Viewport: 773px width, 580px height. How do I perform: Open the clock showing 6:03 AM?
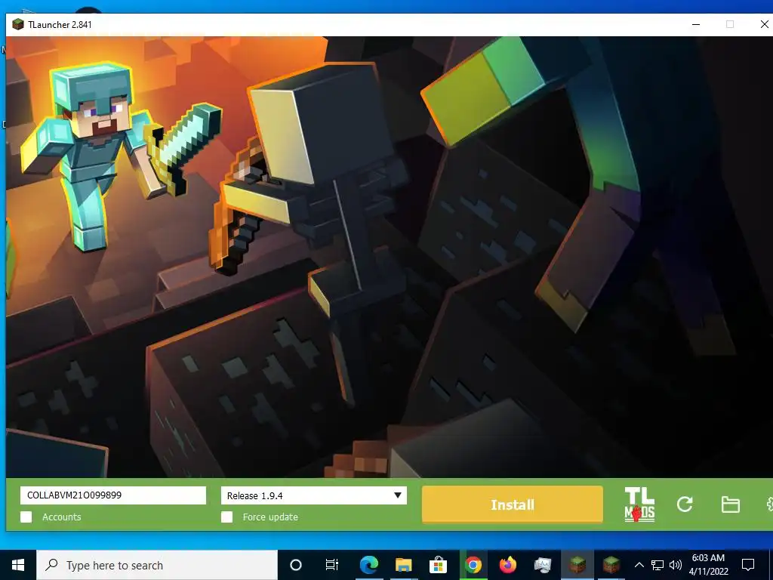pos(708,565)
